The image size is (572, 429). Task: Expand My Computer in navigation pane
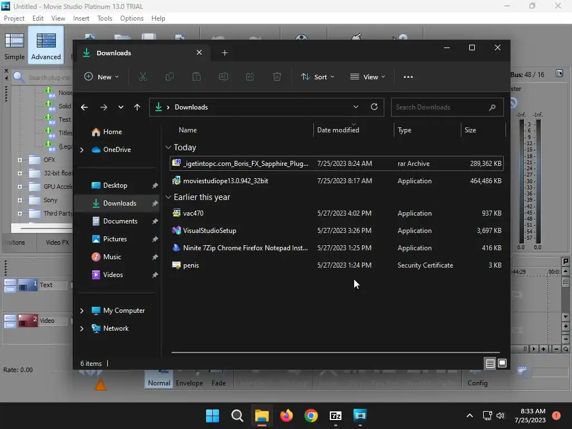82,311
